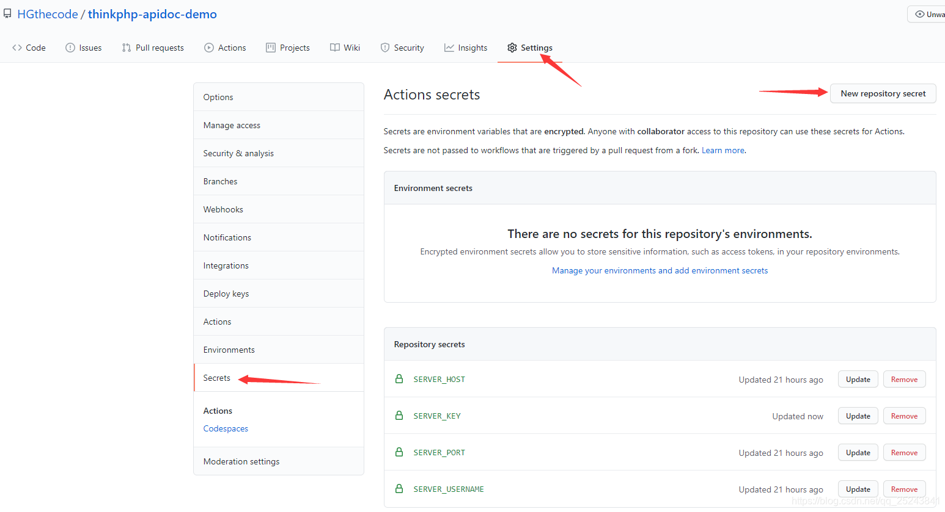
Task: Open the HGthecode owner link
Action: 48,14
